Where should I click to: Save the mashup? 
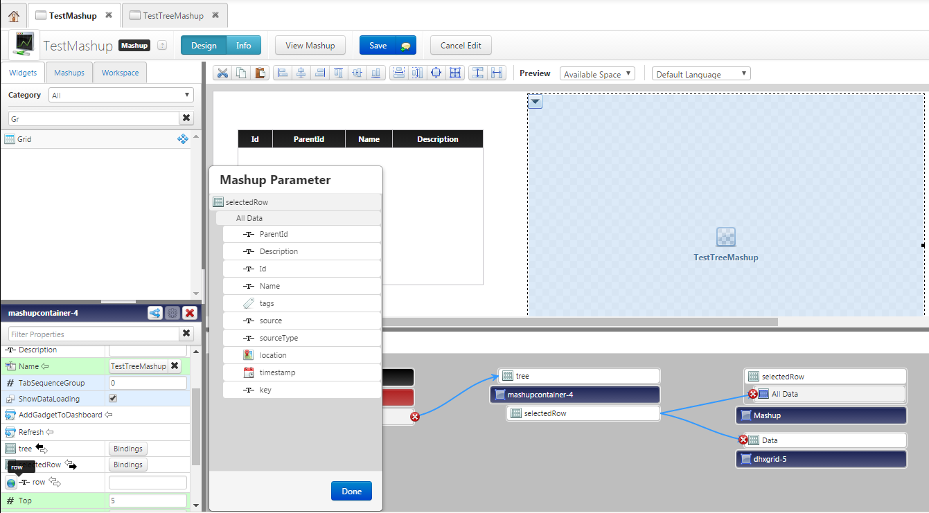(x=378, y=46)
